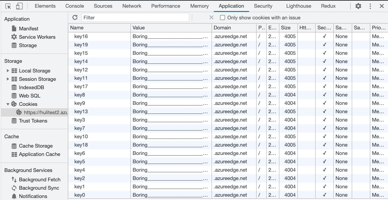
Task: Click the Background Fetch arrows icon
Action: [14, 180]
